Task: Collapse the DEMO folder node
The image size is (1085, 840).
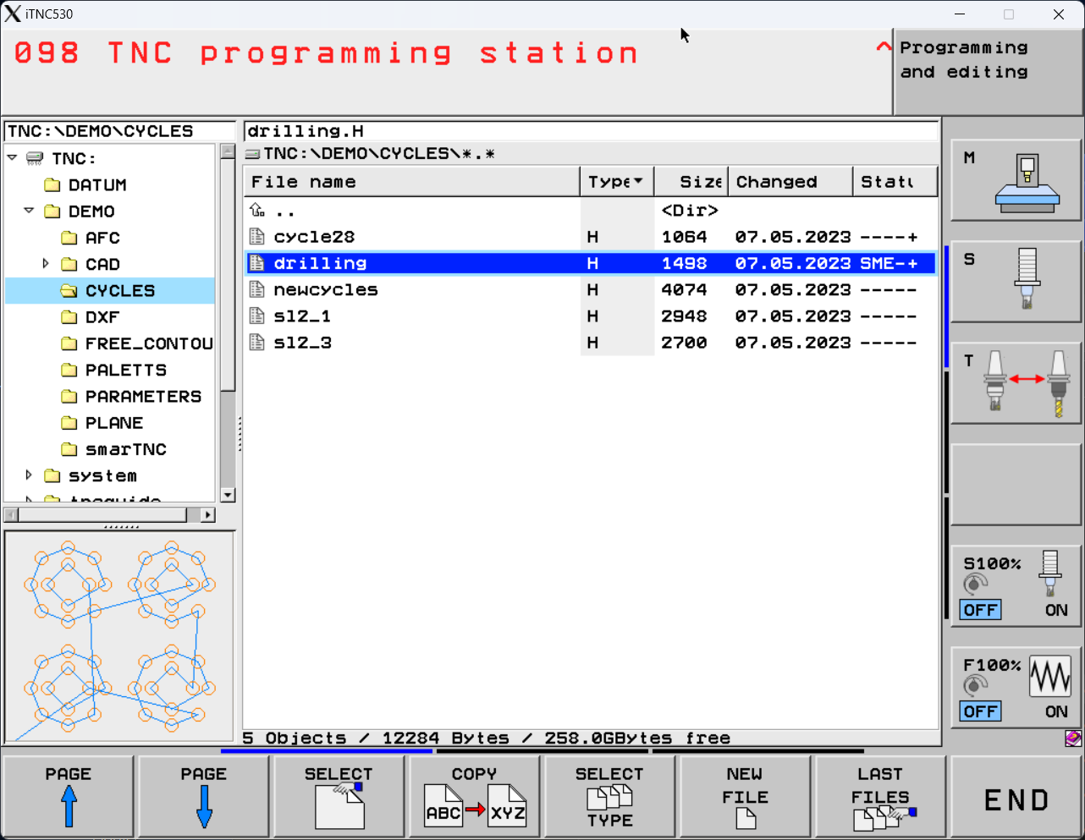Action: [x=29, y=210]
